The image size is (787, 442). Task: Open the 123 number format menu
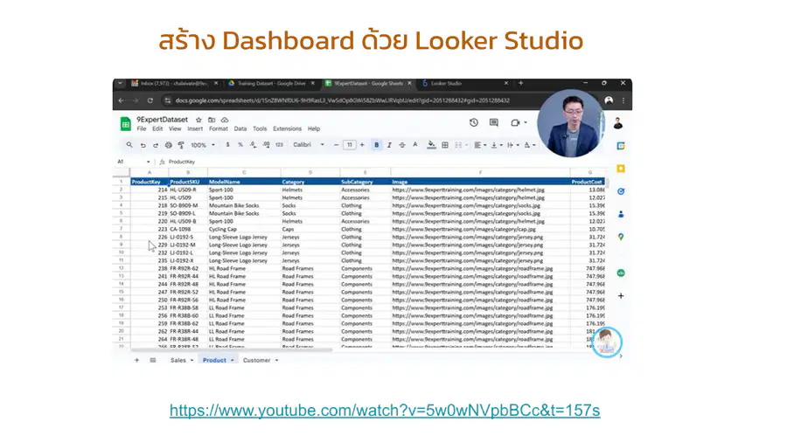pos(279,145)
